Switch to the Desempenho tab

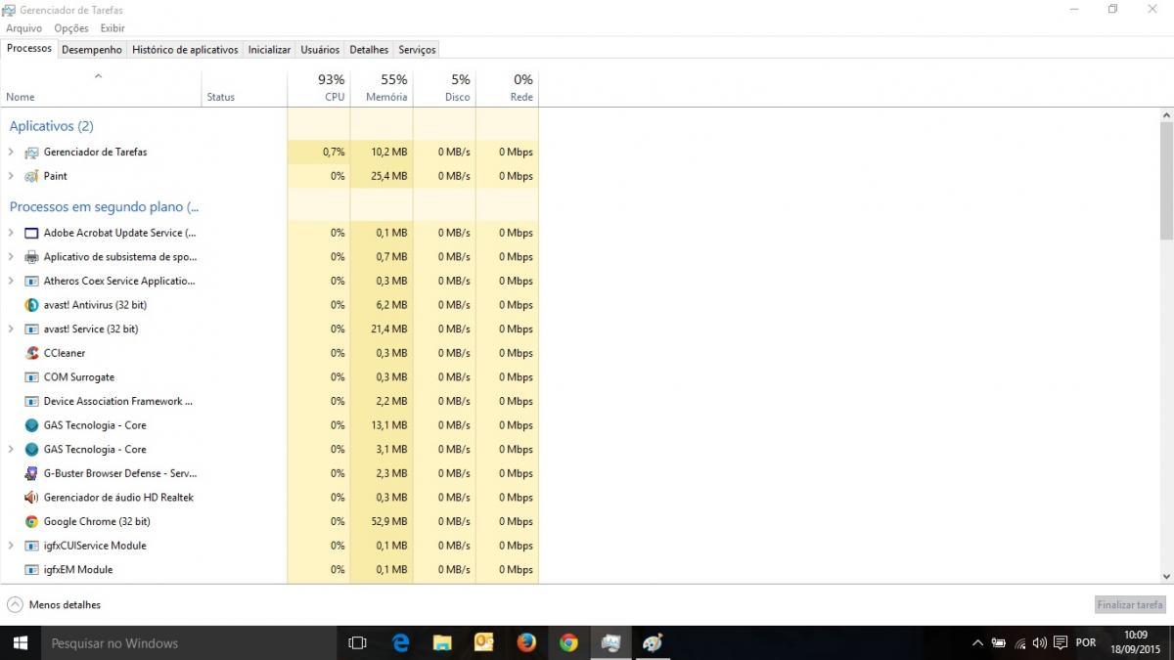click(x=92, y=50)
